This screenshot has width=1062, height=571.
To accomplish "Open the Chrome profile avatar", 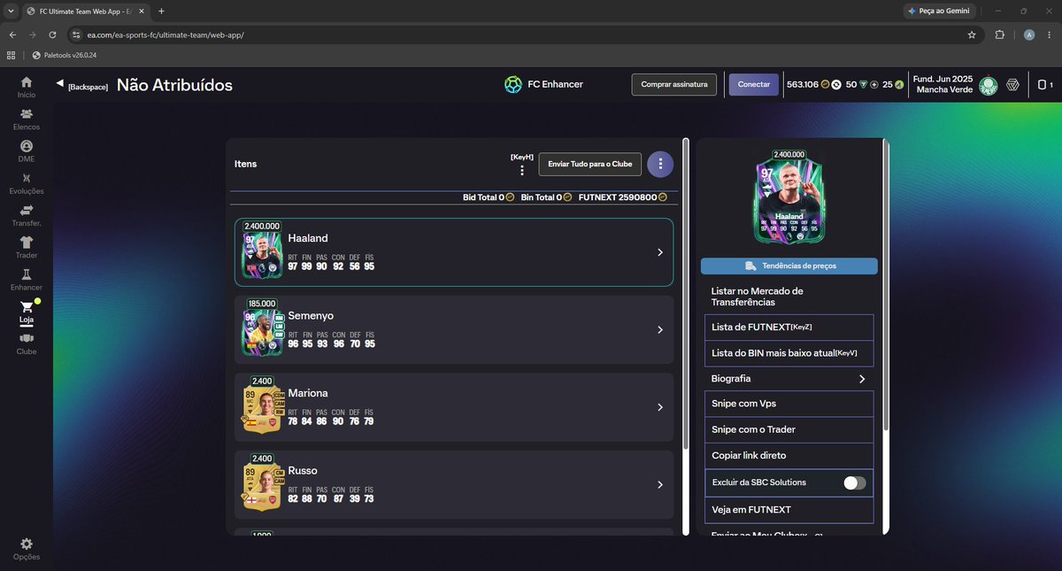I will [x=1029, y=35].
